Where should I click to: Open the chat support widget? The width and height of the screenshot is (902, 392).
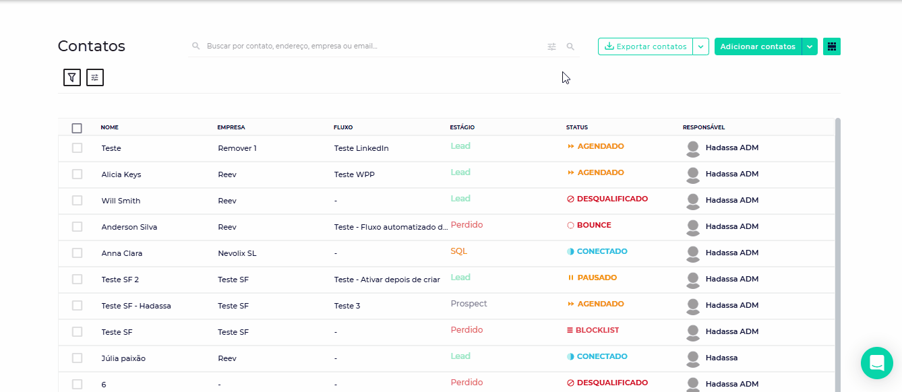[876, 363]
